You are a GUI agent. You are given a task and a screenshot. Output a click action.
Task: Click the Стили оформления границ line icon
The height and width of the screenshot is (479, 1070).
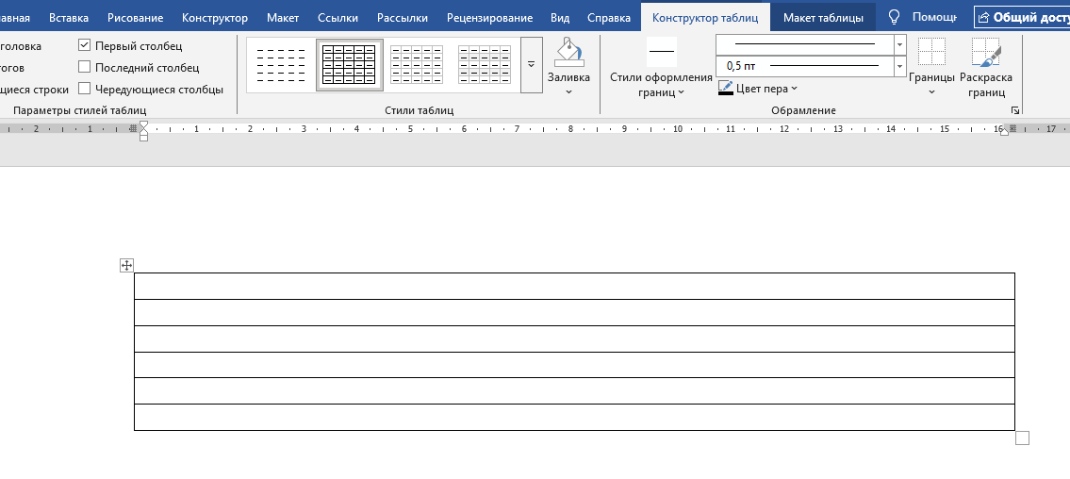click(661, 51)
